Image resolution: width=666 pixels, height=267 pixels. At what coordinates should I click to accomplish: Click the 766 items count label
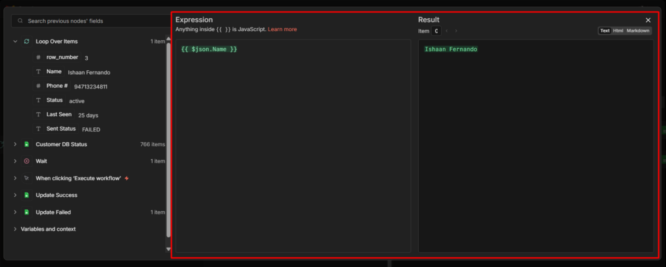pyautogui.click(x=152, y=144)
